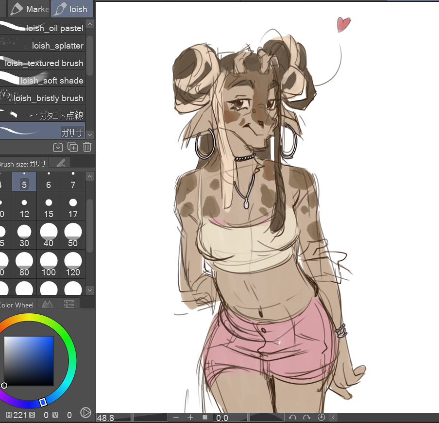The height and width of the screenshot is (423, 439).
Task: Open the Brush tab next to Brush size
Action: click(x=61, y=164)
